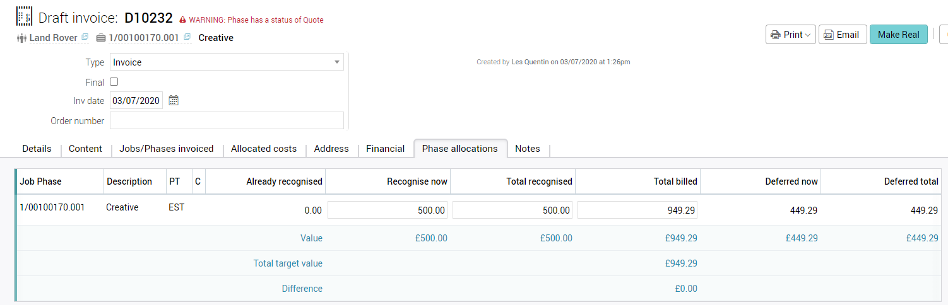Screen dimensions: 948x305
Task: Open the Print options dropdown
Action: 791,35
